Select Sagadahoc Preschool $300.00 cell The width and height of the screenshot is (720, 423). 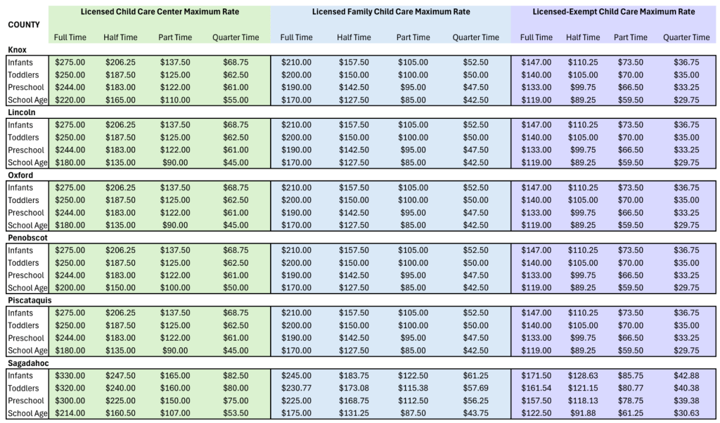(70, 401)
